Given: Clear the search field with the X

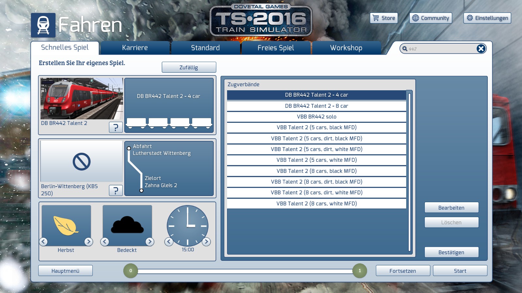Looking at the screenshot, I should [481, 49].
